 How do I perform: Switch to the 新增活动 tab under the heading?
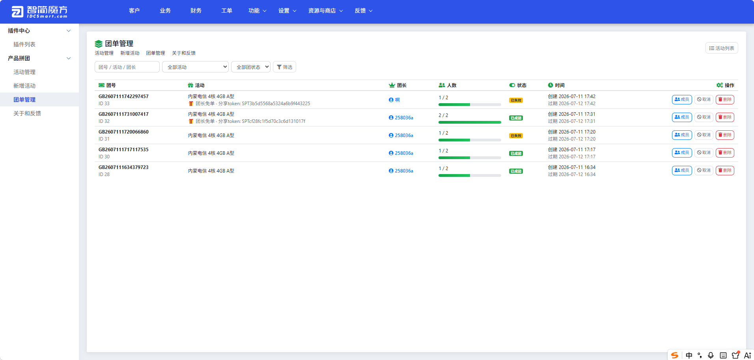click(x=130, y=53)
